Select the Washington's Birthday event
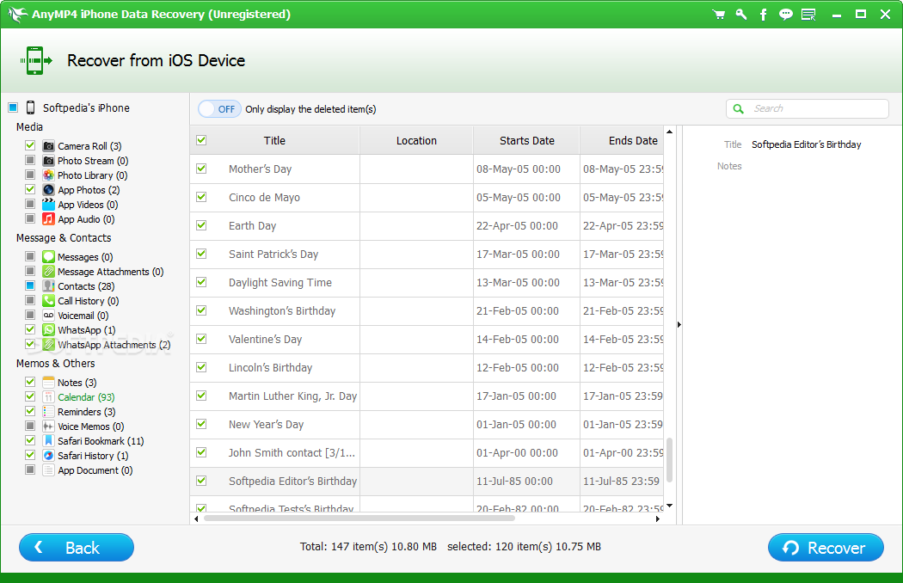Screen dimensions: 903x583 [x=427, y=311]
